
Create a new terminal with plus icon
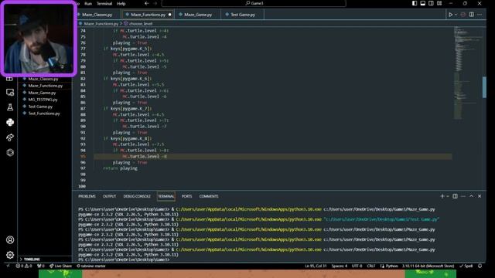tap(442, 196)
